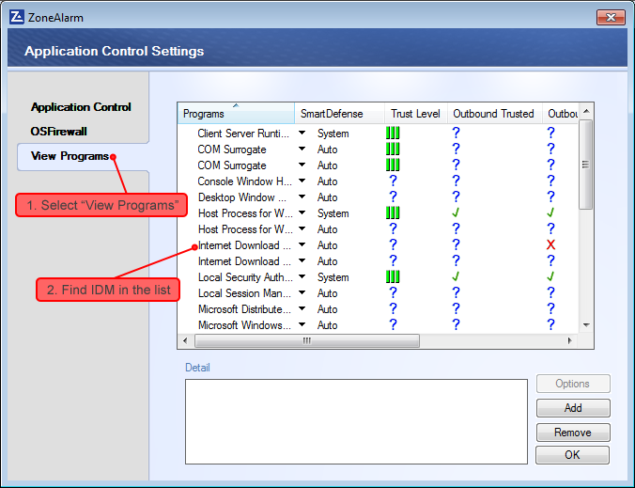Click the red X for Internet Download row
This screenshot has height=488, width=635.
(x=550, y=245)
